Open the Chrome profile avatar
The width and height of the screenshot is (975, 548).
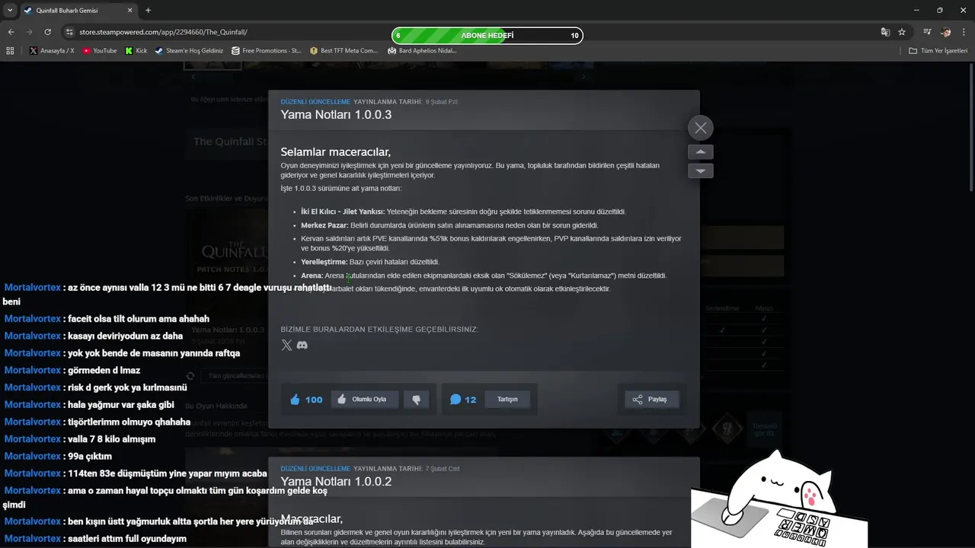(x=945, y=32)
